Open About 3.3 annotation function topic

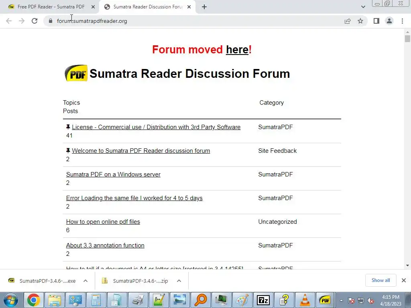(x=105, y=245)
